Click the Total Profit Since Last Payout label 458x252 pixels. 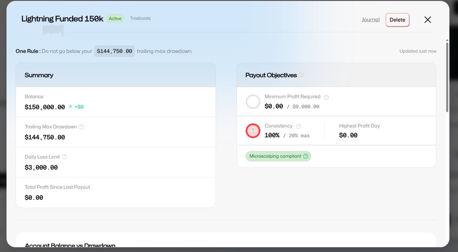coord(57,187)
